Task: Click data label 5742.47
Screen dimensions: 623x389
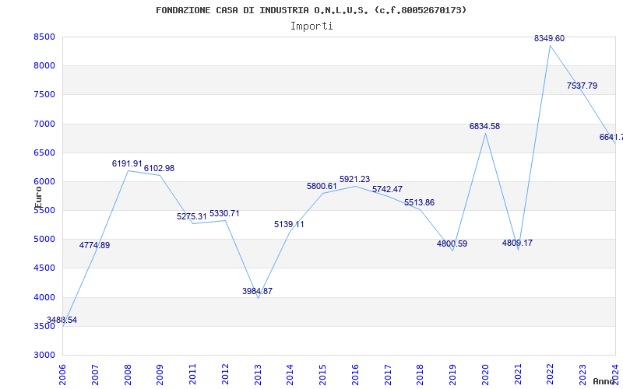Action: tap(387, 189)
